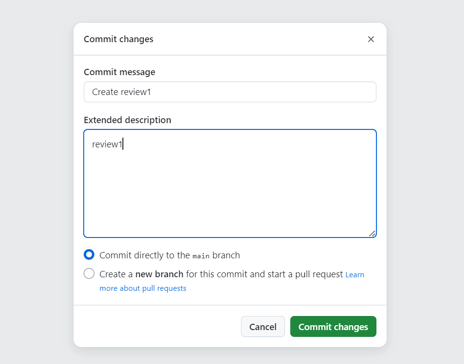Open the Learn more about pull requests link

tap(143, 288)
